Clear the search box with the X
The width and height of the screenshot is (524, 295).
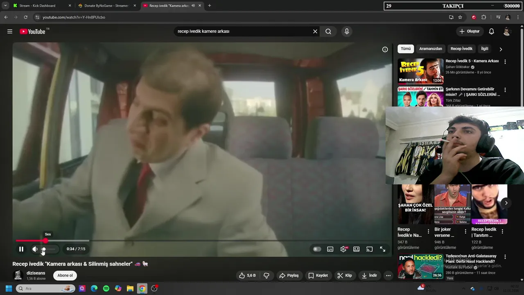[315, 32]
